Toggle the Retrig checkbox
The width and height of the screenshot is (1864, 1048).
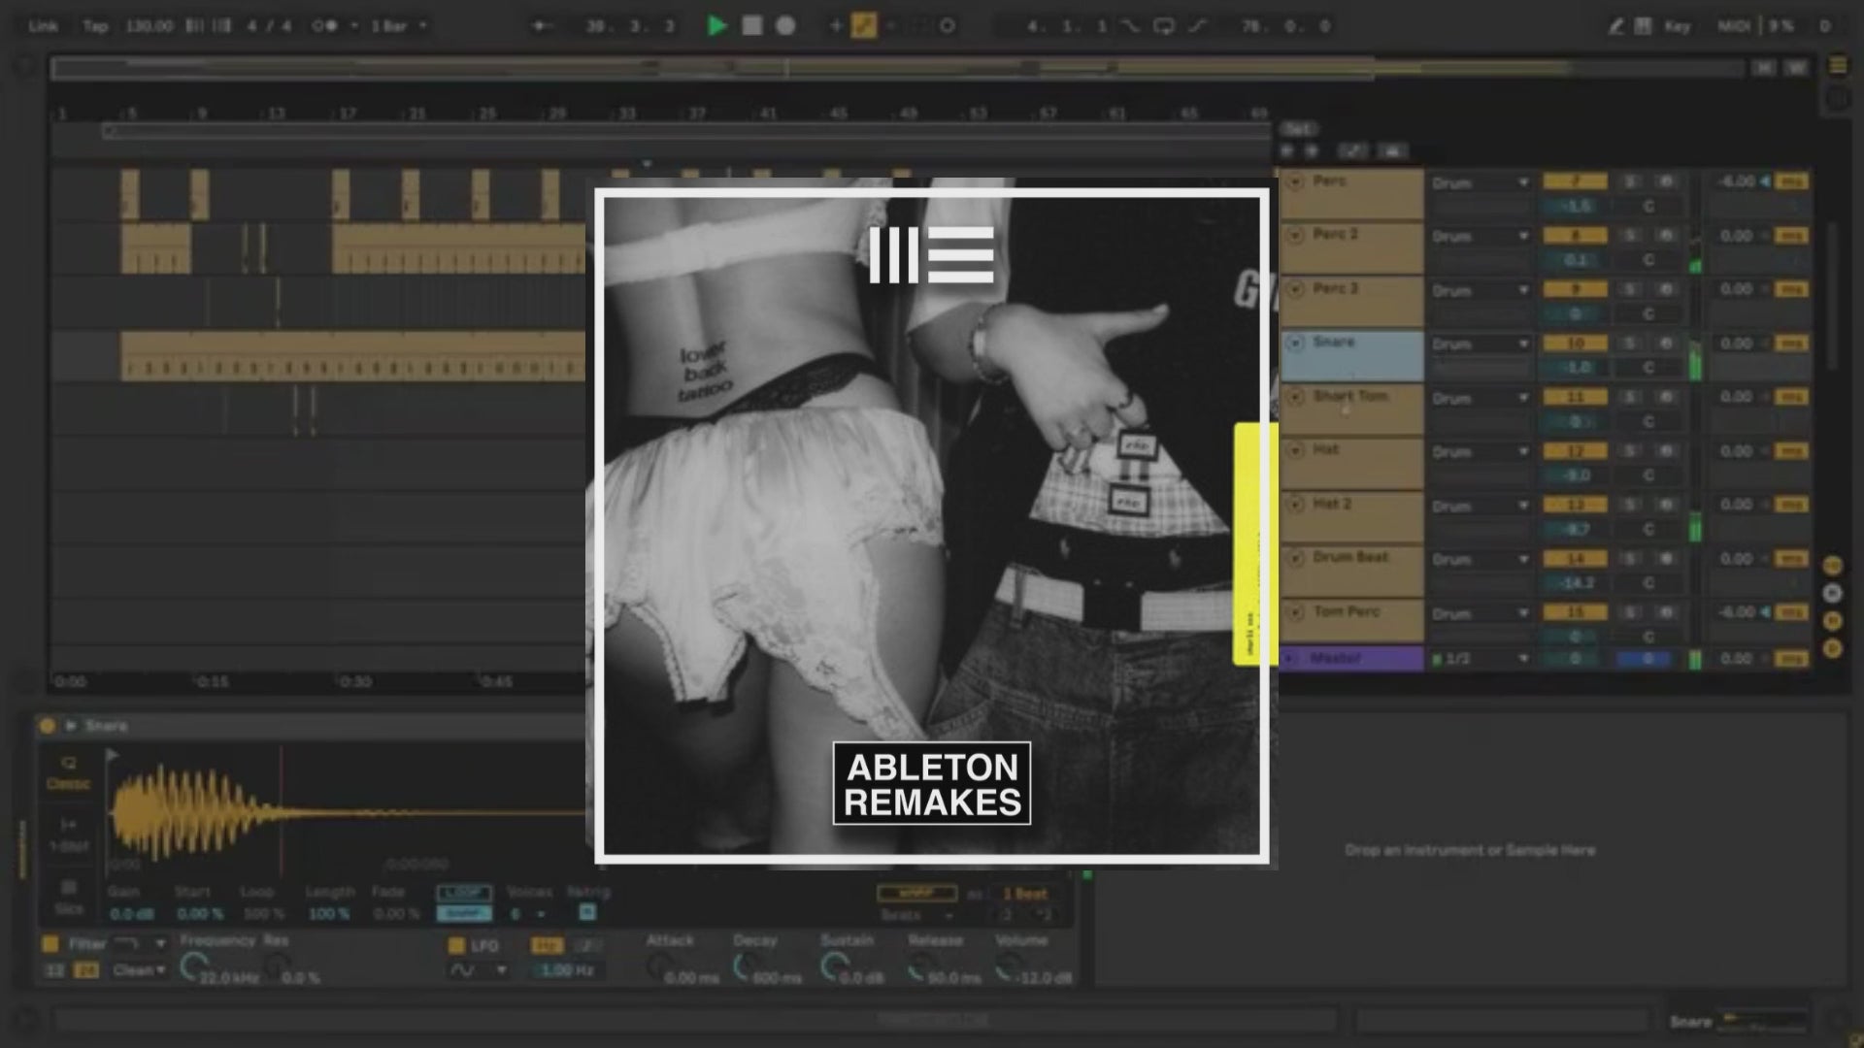click(586, 912)
